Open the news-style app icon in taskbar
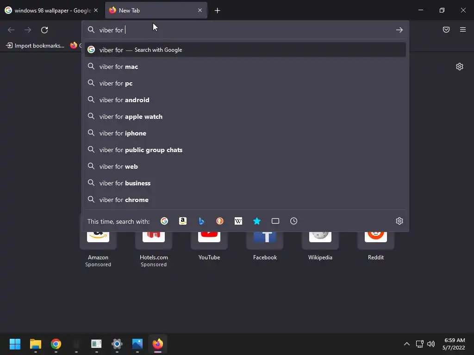Screen dimensions: 474x355 (96, 344)
